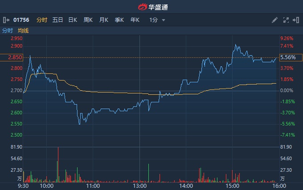Click the dropdown arrow next to 1分

point(164,20)
